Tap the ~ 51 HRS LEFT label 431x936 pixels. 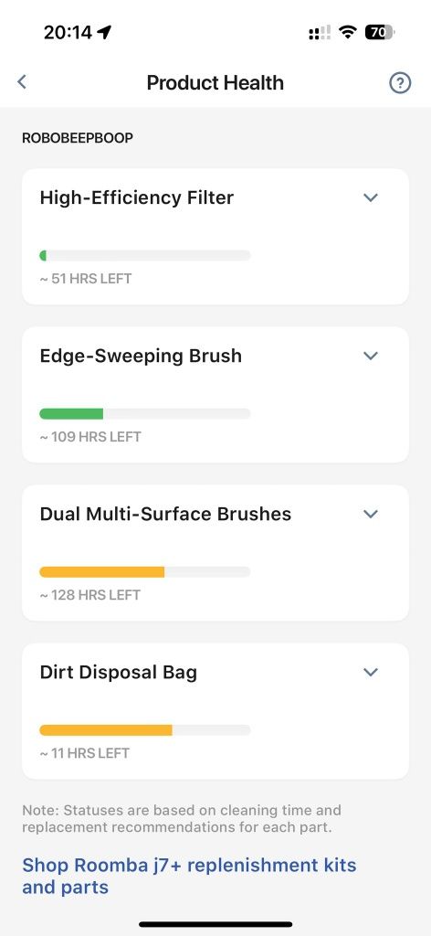click(x=86, y=279)
